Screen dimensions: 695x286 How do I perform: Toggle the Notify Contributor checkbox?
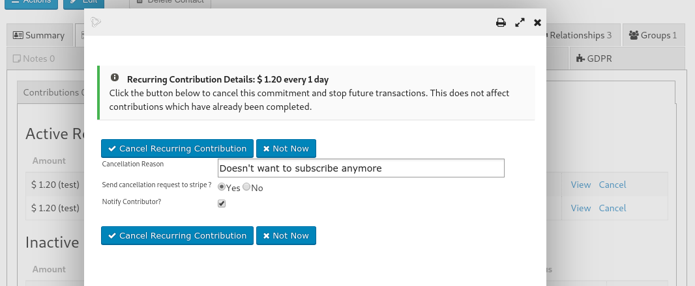pyautogui.click(x=222, y=203)
